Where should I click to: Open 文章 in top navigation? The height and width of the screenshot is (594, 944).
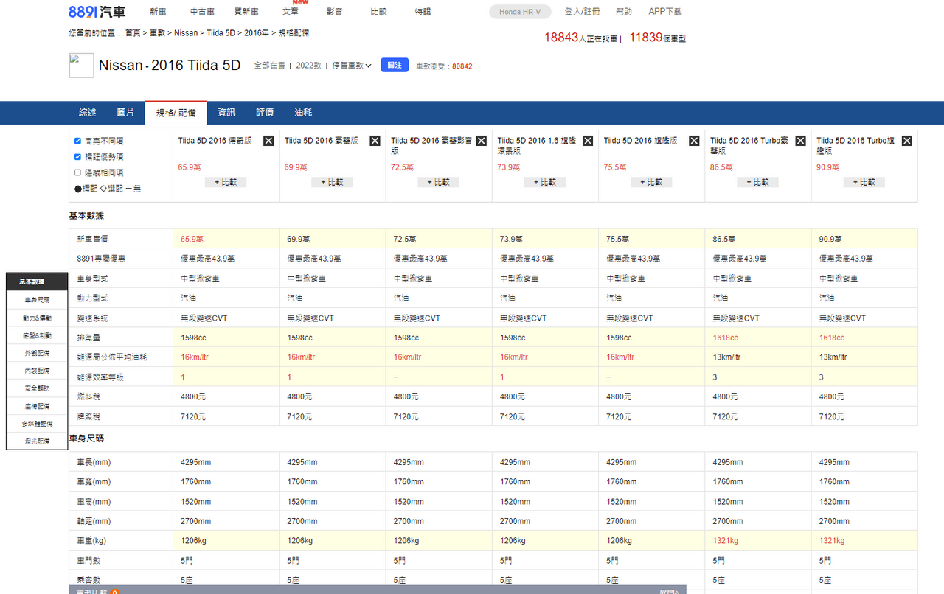coord(291,12)
